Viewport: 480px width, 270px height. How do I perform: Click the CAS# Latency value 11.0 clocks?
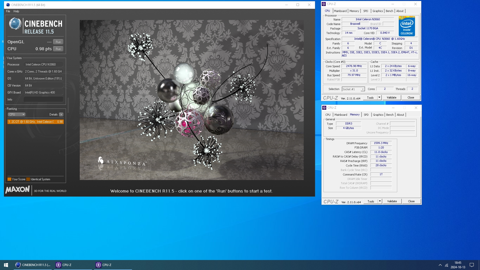click(381, 152)
